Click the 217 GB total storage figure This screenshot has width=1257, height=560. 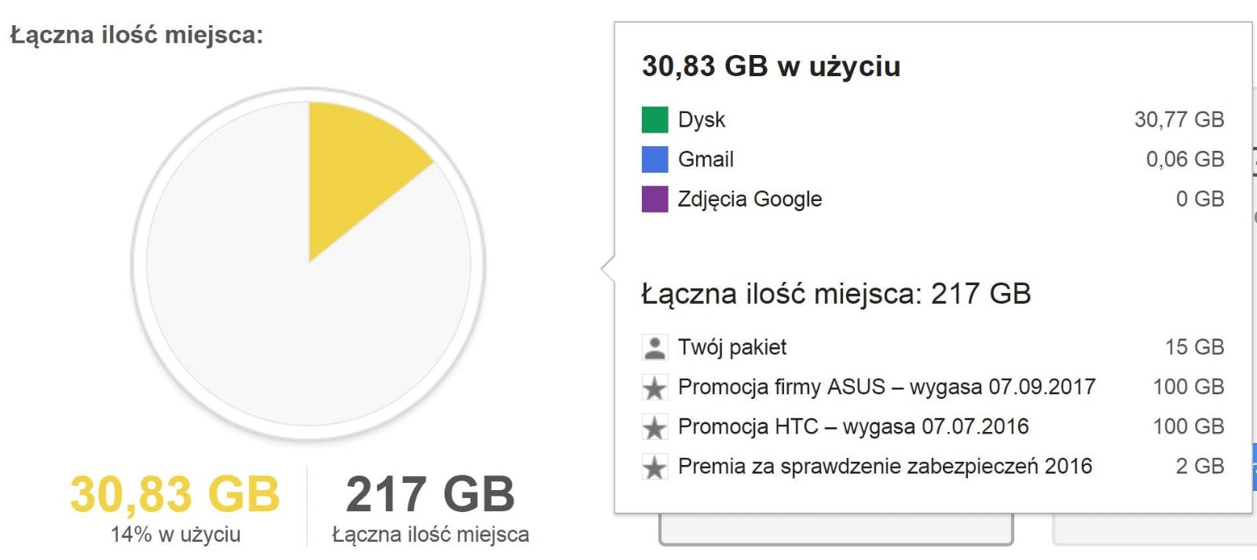pyautogui.click(x=430, y=494)
